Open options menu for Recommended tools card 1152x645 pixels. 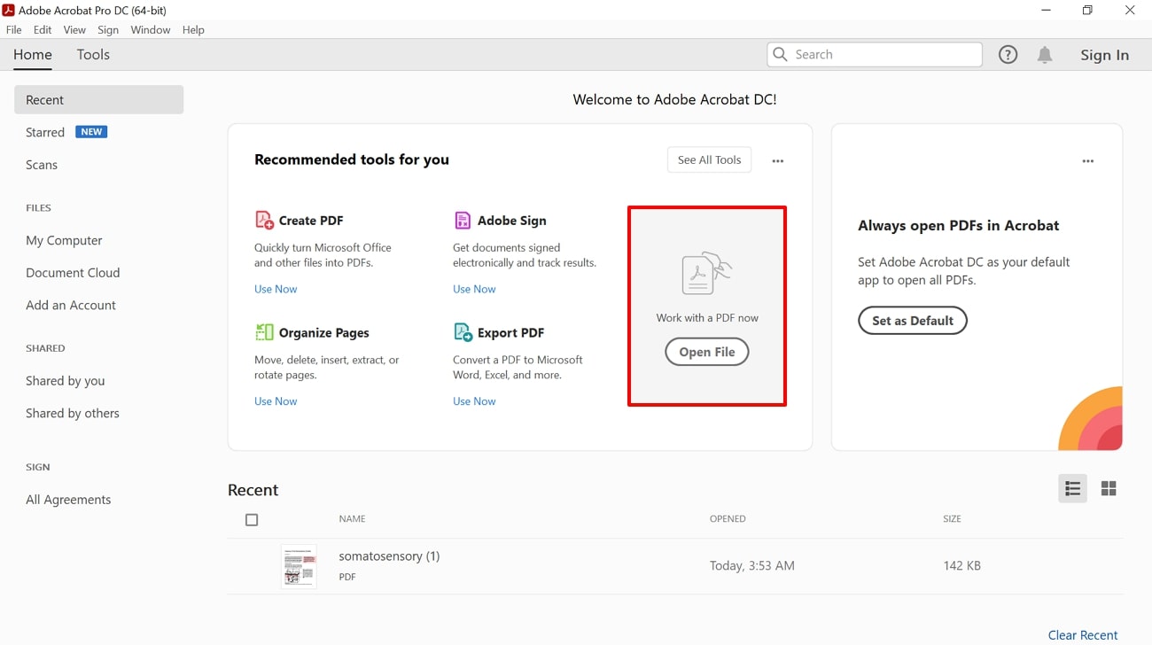click(x=777, y=161)
